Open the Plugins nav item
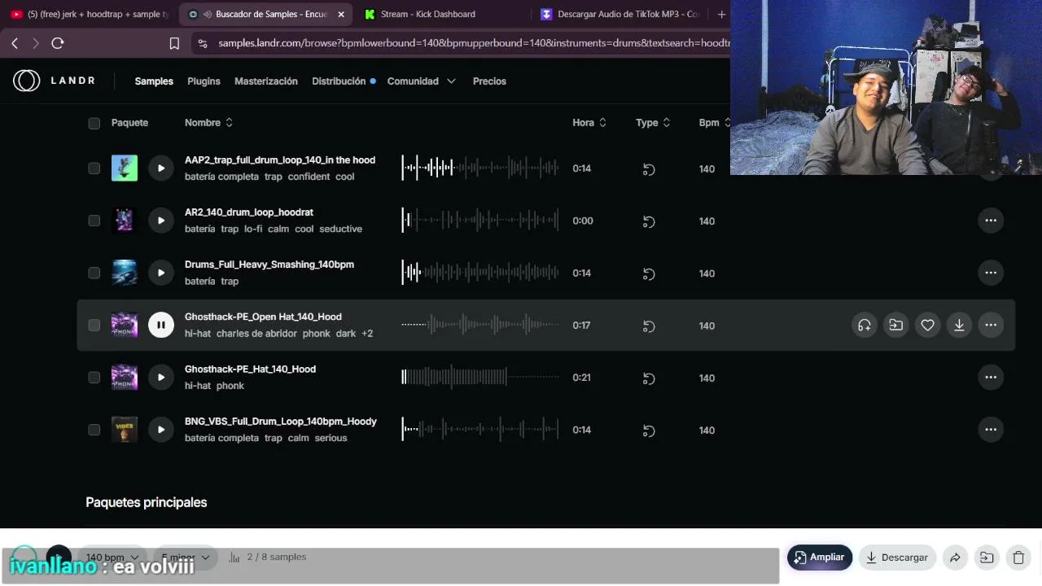The width and height of the screenshot is (1042, 586). pos(204,81)
